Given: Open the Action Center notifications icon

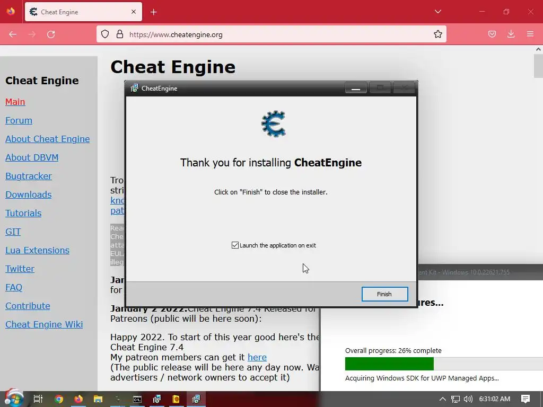Looking at the screenshot, I should point(526,399).
